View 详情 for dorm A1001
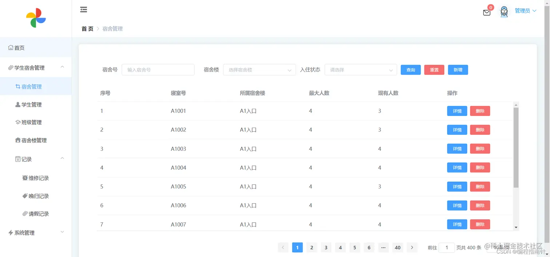This screenshot has width=550, height=257. pyautogui.click(x=457, y=111)
